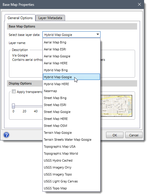Pick USGS Imagery Topo option
The image size is (147, 194).
click(x=71, y=174)
